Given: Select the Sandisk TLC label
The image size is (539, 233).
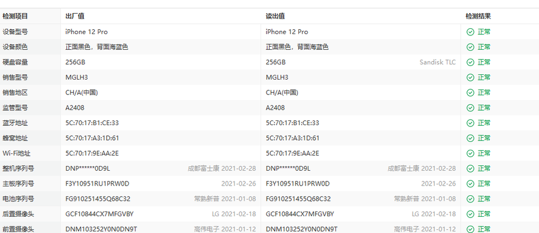Looking at the screenshot, I should click(438, 62).
